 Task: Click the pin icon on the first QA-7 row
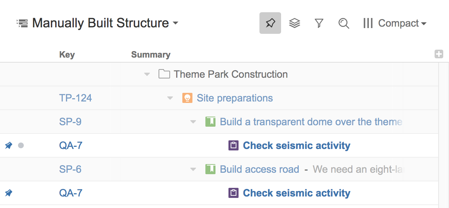(9, 145)
